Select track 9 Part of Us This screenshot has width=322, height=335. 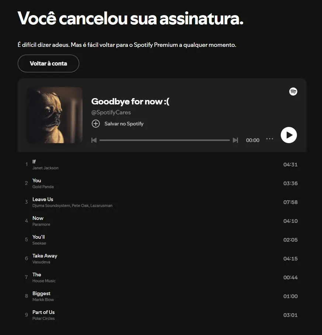(x=162, y=315)
